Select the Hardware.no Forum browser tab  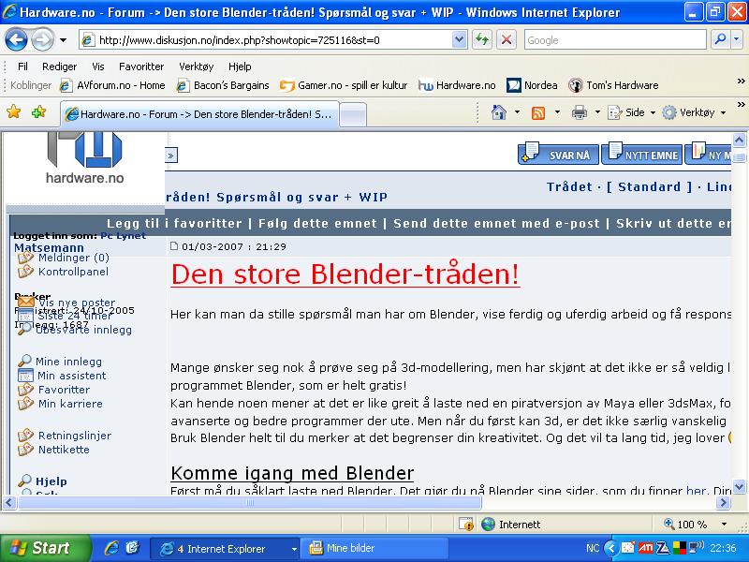[199, 114]
